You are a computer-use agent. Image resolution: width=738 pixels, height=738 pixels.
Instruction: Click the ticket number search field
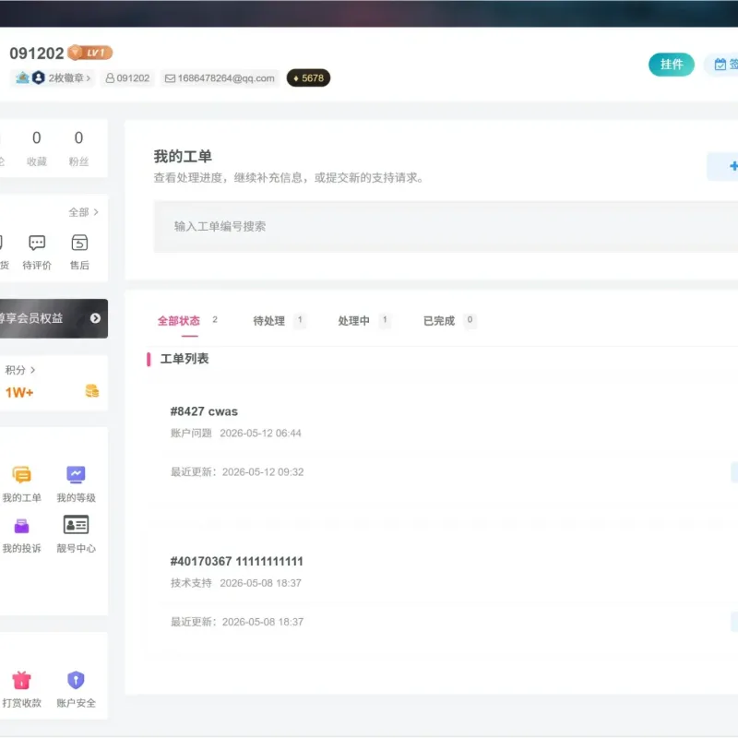pos(446,226)
